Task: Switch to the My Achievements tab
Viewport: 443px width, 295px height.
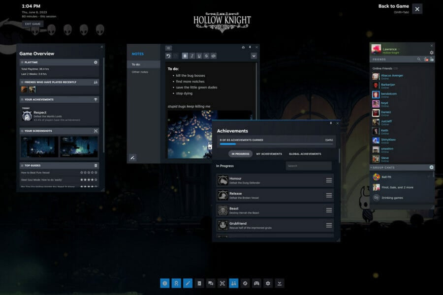Action: (x=269, y=154)
